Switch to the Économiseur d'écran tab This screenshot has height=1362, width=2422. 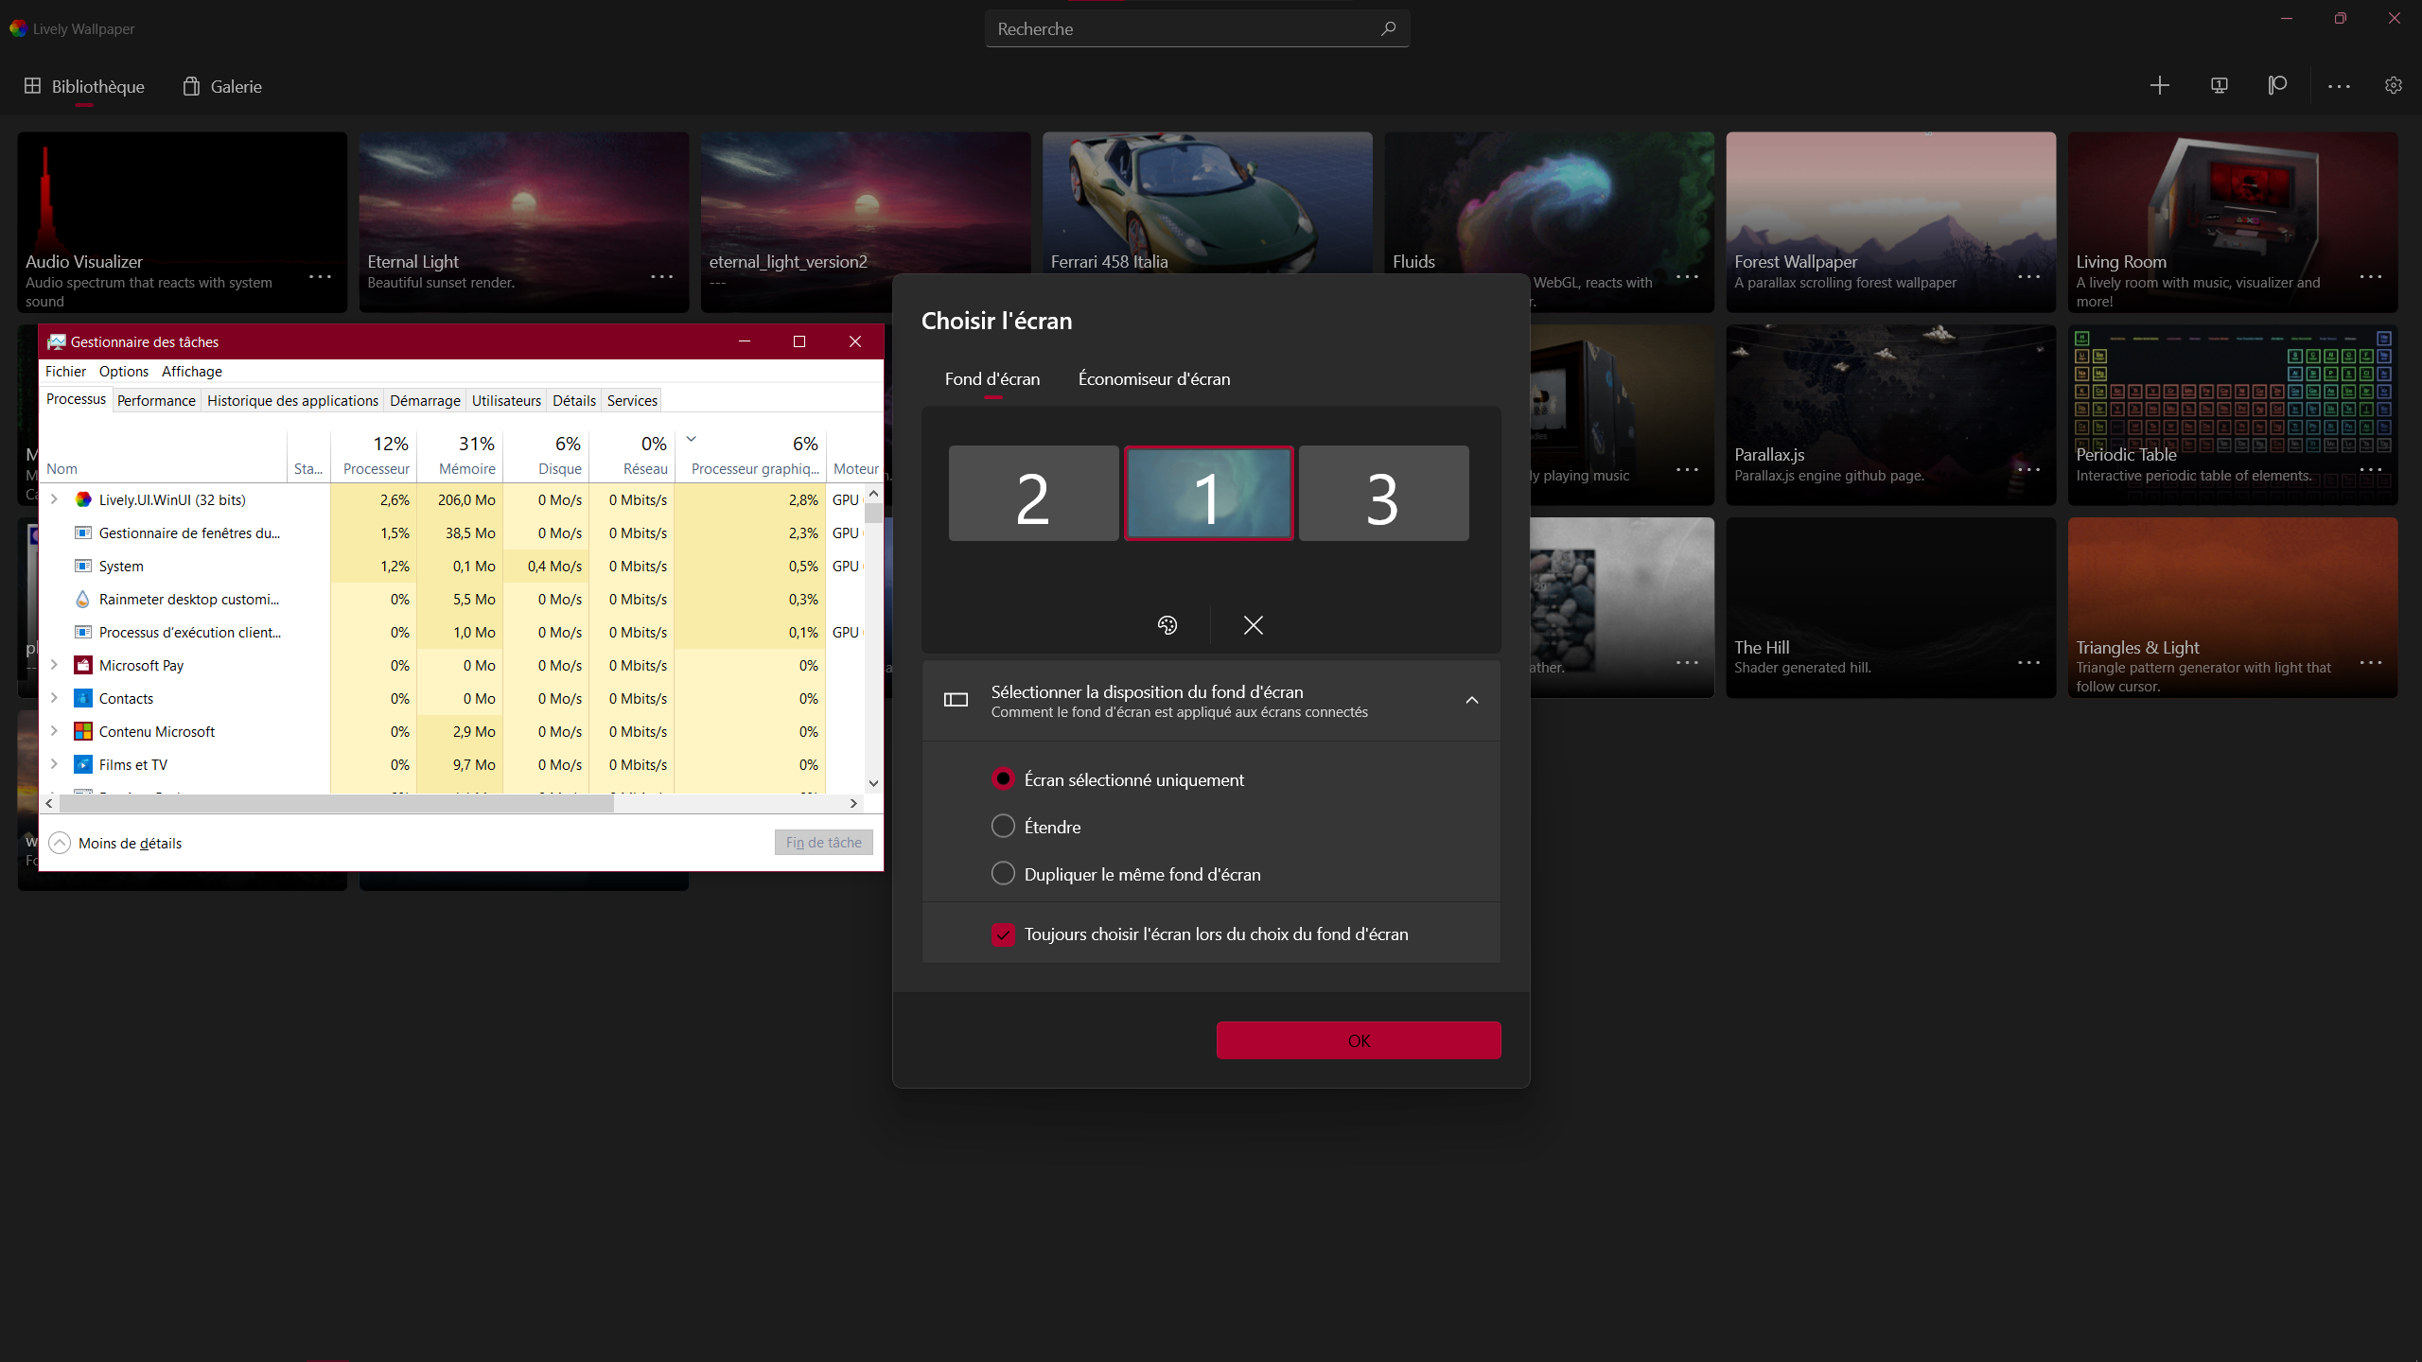coord(1153,378)
